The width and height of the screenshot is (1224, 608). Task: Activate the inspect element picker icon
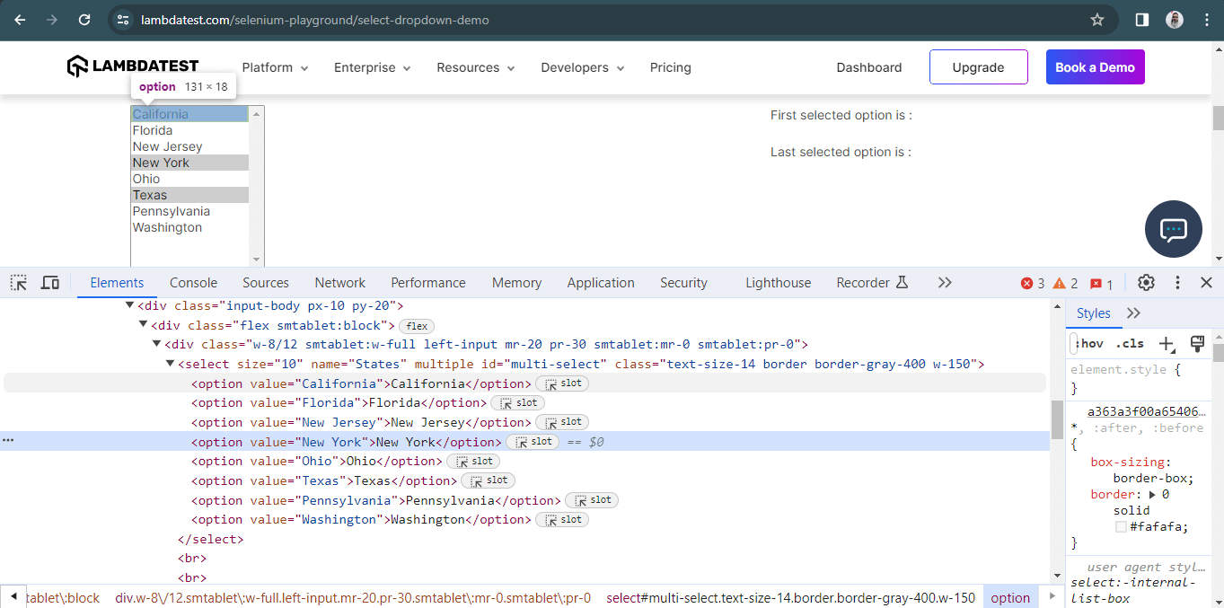pos(19,283)
